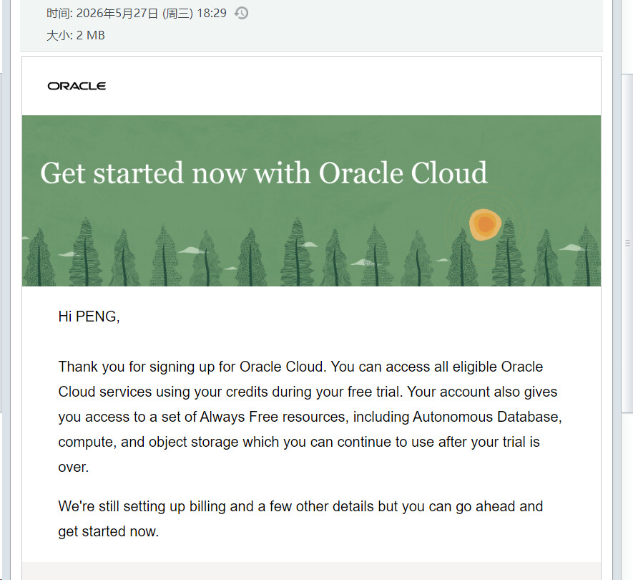Click the "Hi PENG," greeting line

[89, 316]
